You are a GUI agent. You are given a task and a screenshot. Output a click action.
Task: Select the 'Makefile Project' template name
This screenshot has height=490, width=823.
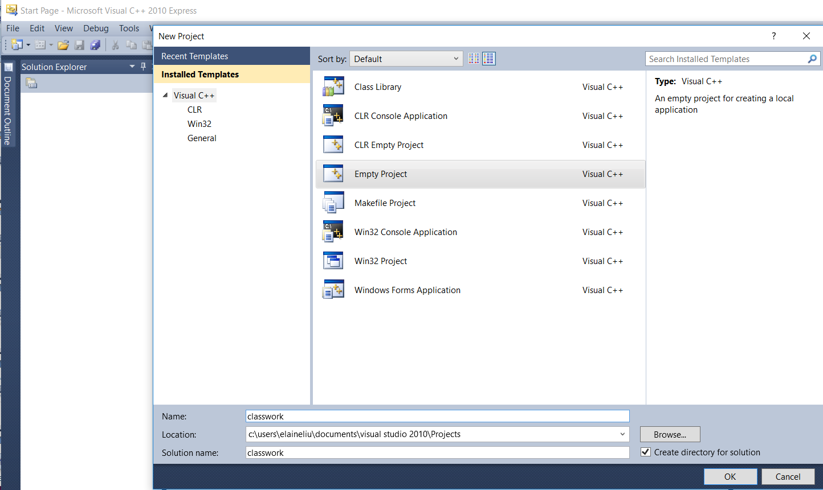(x=385, y=203)
